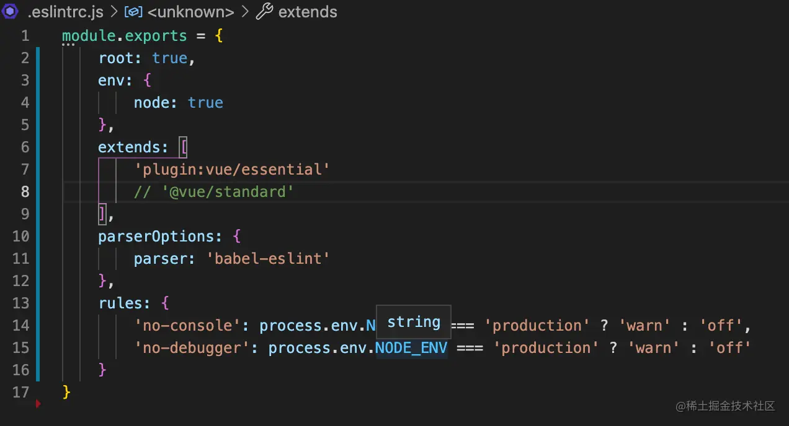Click the "string" hover tooltip
789x426 pixels.
click(414, 322)
